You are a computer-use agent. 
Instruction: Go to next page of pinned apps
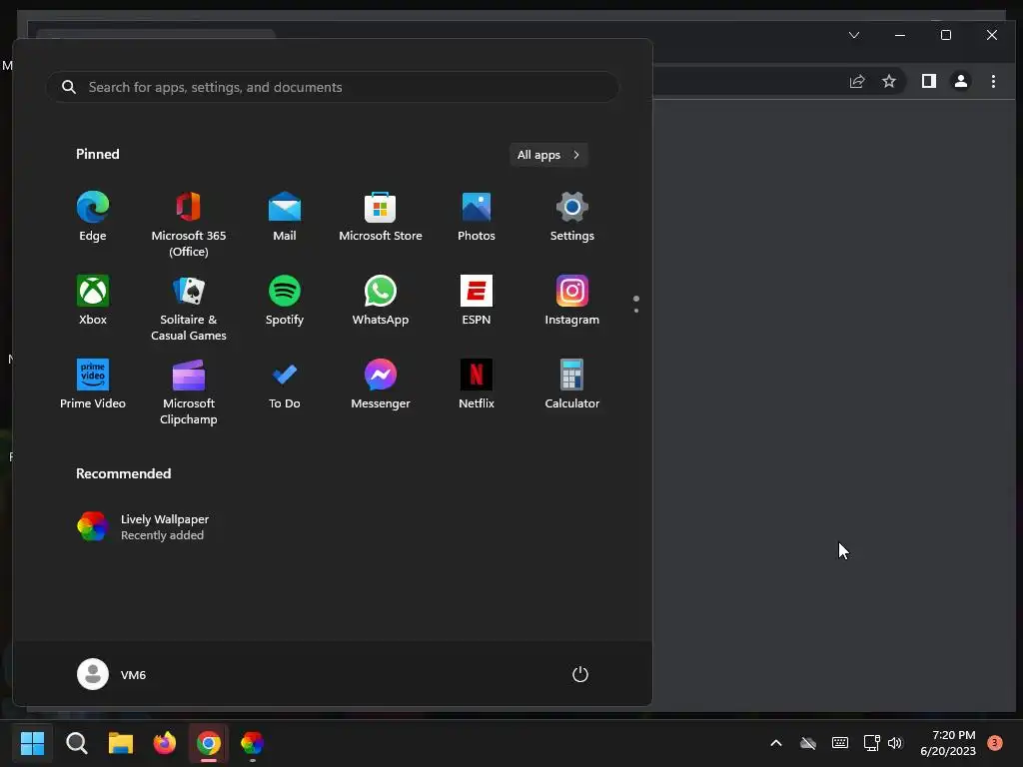click(x=636, y=311)
